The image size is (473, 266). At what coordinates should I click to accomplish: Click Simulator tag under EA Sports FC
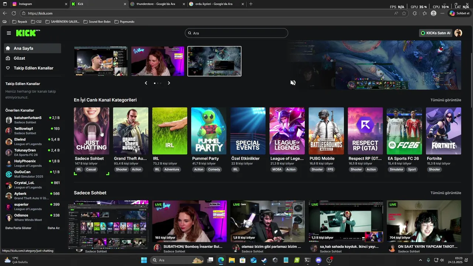[397, 170]
